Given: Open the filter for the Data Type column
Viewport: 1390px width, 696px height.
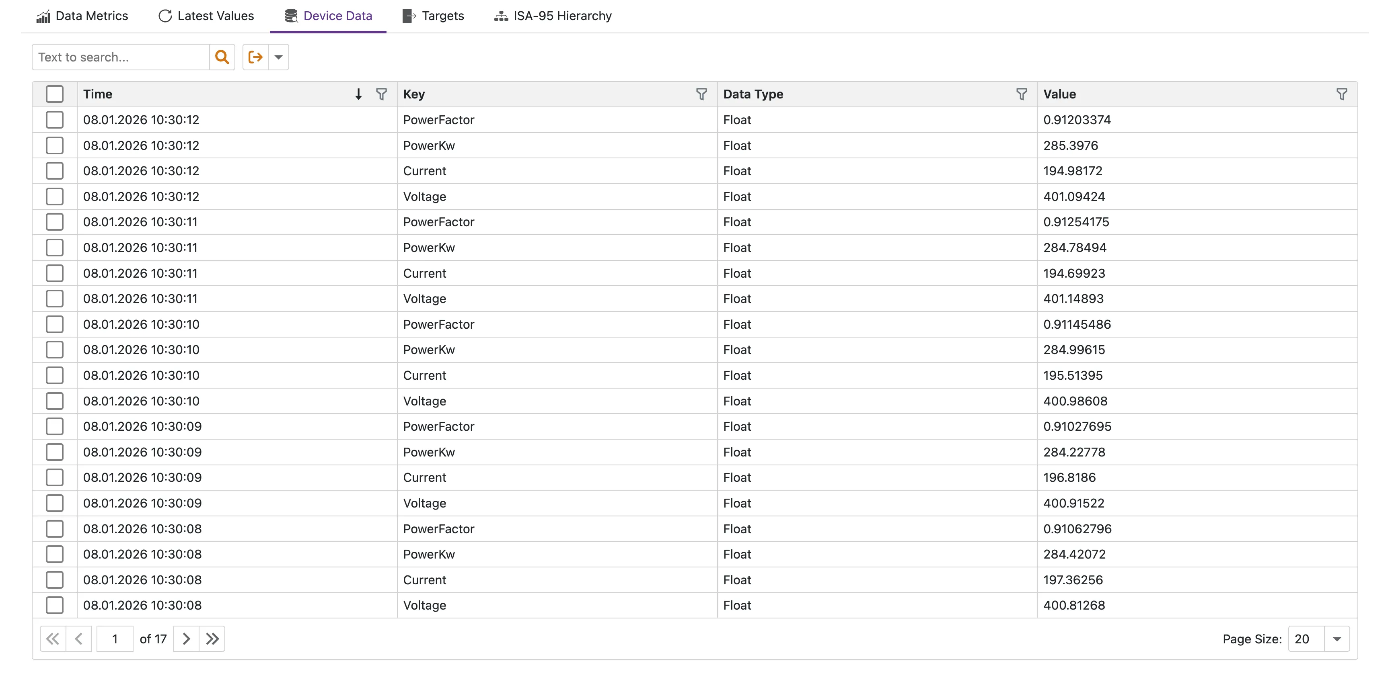Looking at the screenshot, I should tap(1022, 94).
